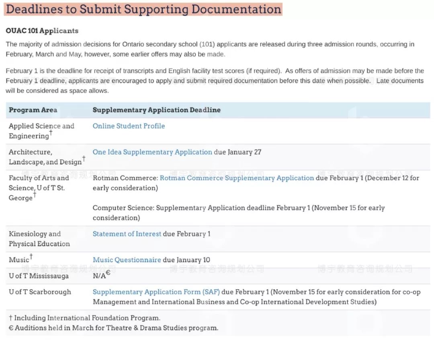Select 'Applied Science and Engineering' row label
Viewport: 434px width, 340px height.
(41, 131)
